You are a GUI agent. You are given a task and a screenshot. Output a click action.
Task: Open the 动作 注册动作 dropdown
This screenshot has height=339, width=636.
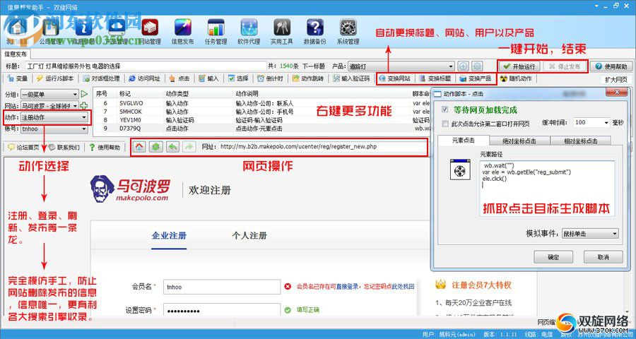pyautogui.click(x=54, y=118)
